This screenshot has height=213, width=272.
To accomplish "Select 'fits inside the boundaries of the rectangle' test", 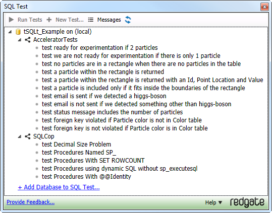I will (x=143, y=88).
